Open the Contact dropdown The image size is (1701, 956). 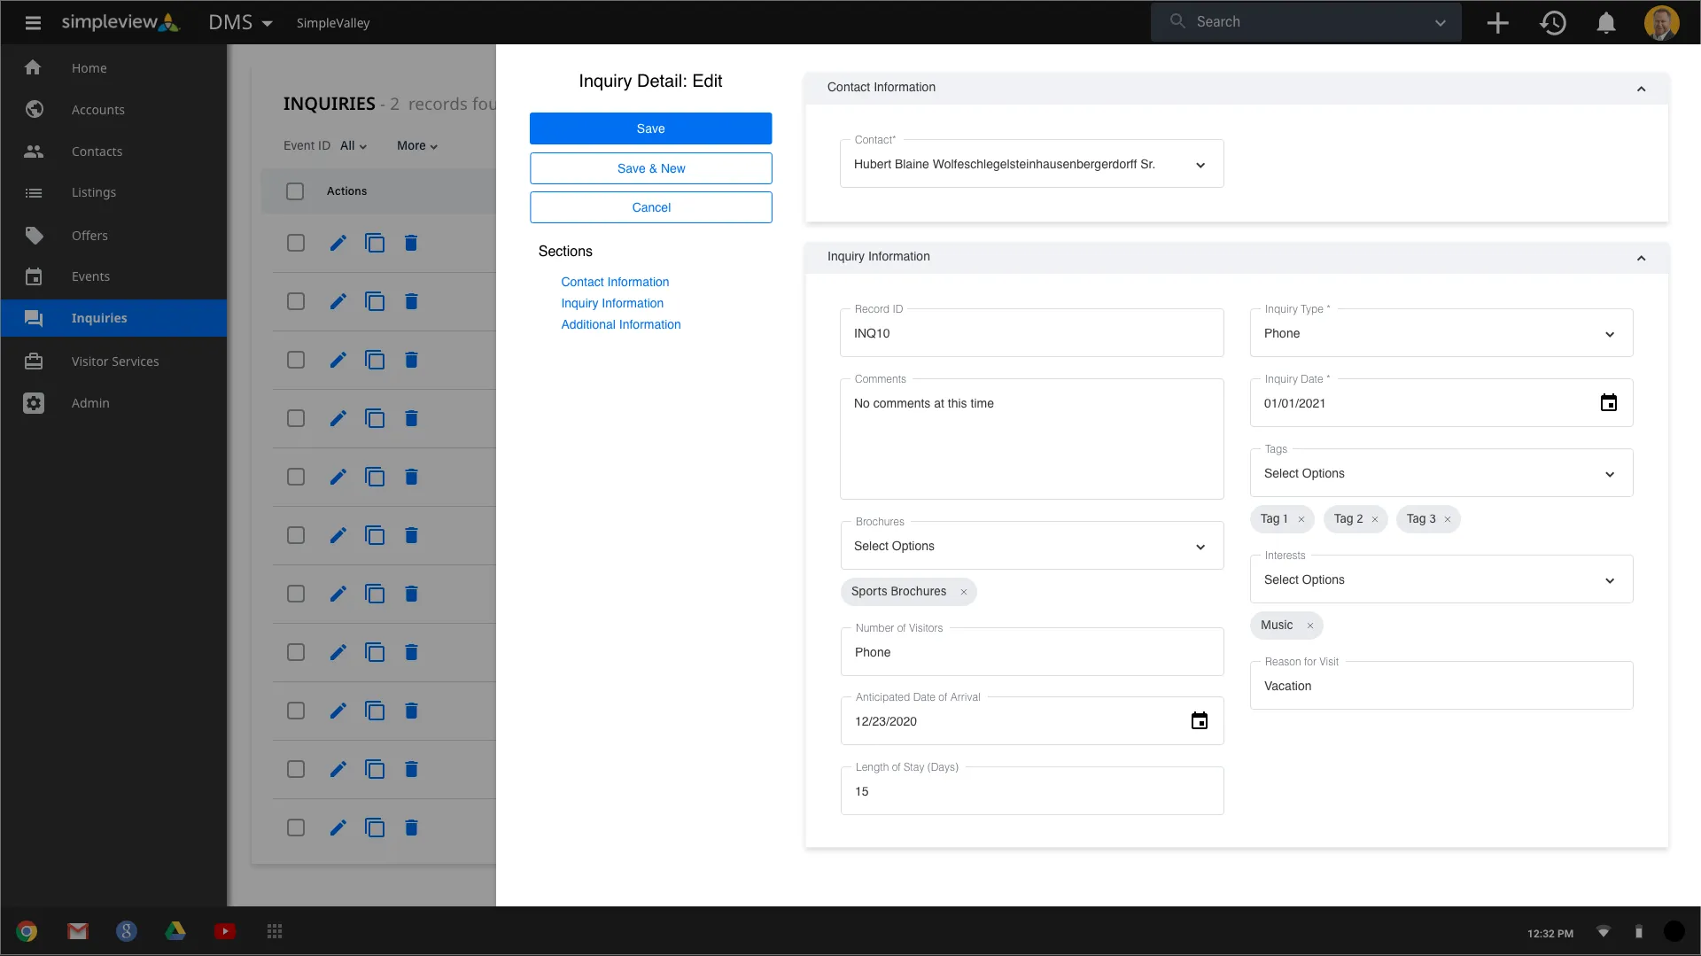tap(1031, 164)
